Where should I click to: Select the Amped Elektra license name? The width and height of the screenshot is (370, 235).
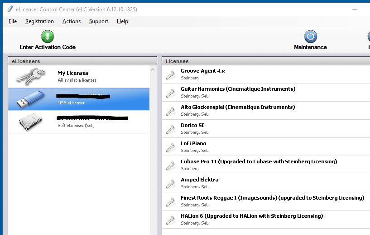point(200,180)
